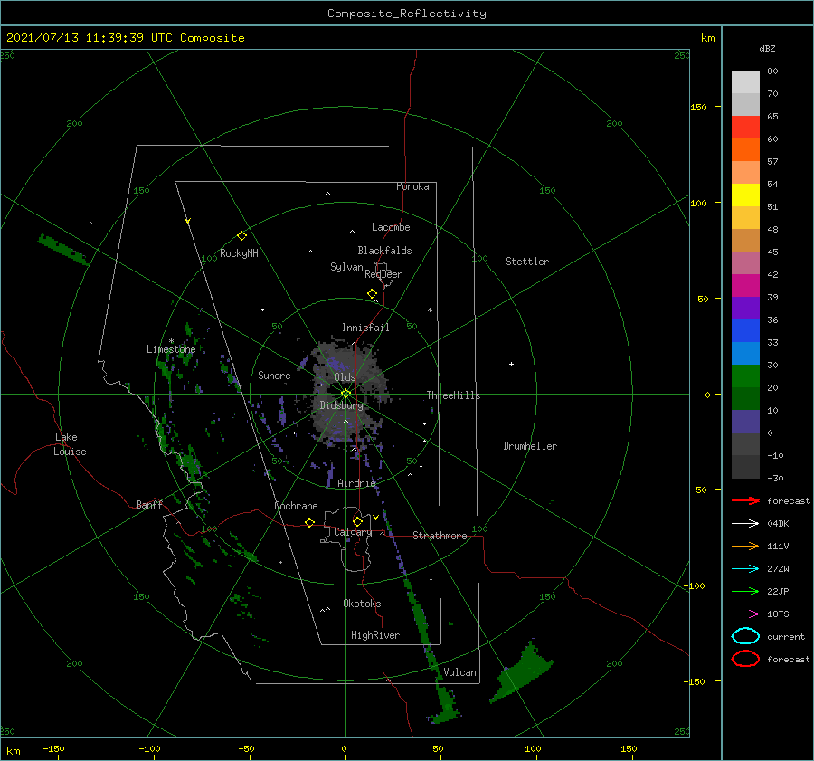Click the asterisk marker east of Innisfail
The width and height of the screenshot is (814, 761).
pyautogui.click(x=430, y=310)
